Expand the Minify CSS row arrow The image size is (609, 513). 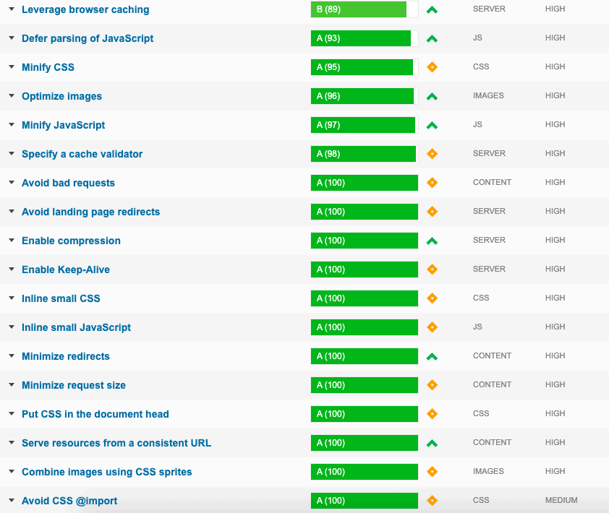pos(12,66)
